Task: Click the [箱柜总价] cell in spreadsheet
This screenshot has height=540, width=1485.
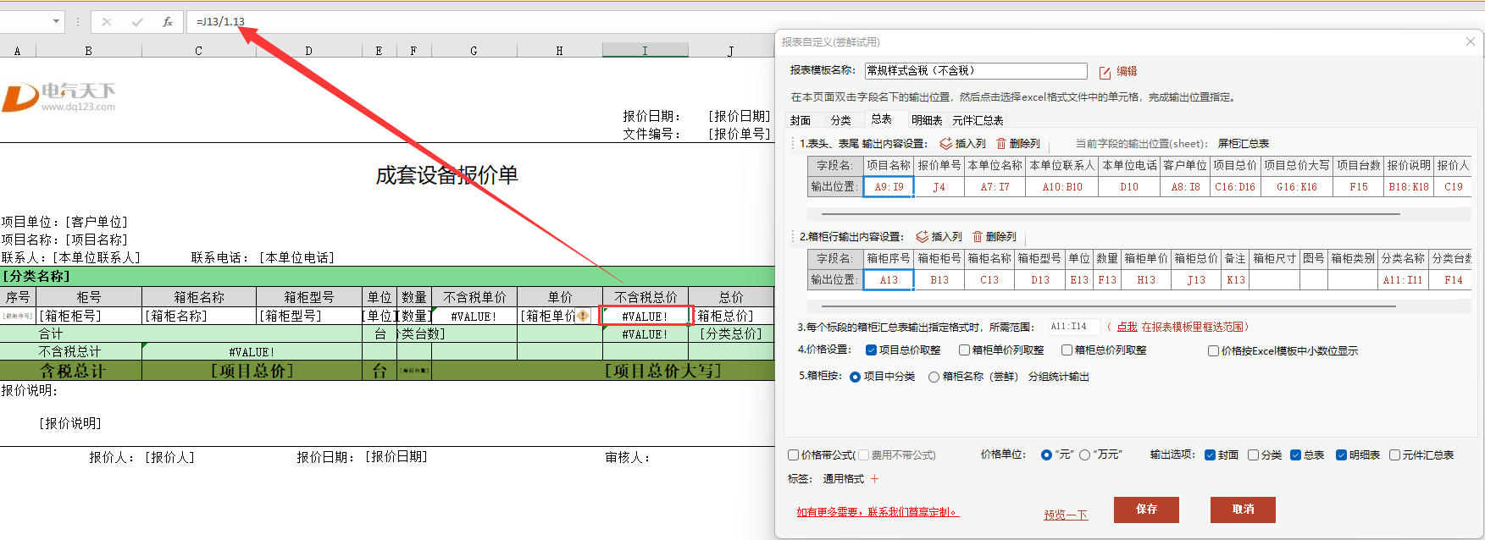Action: pos(733,316)
